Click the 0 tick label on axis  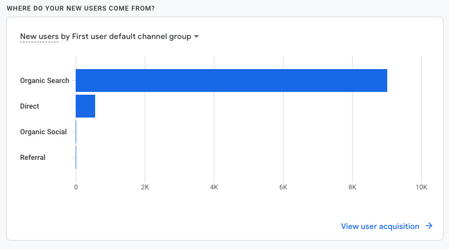coord(76,187)
